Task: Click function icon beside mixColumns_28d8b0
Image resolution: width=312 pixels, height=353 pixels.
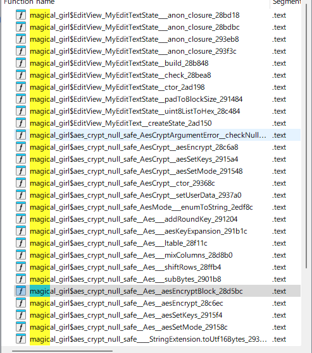Action: click(x=21, y=255)
